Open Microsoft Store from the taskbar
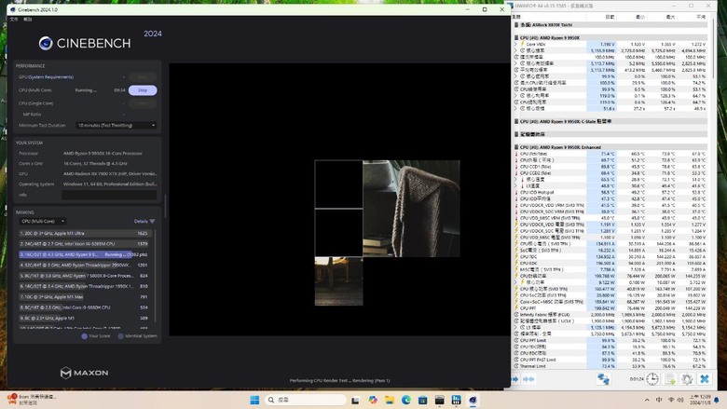This screenshot has height=409, width=727. coord(423,401)
